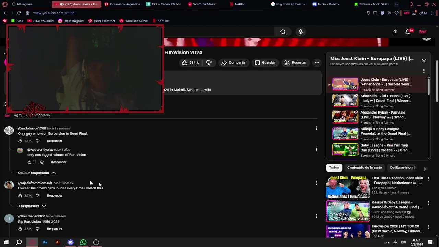This screenshot has width=439, height=247.
Task: Play Baby Lasagna Rim Tim Tagi Dim
Action: (x=378, y=150)
